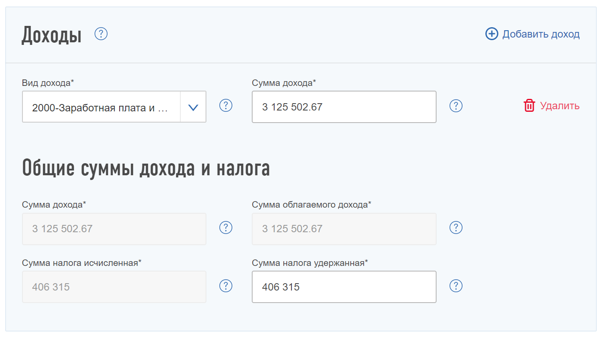
Task: Click the Добавить доход link text
Action: tap(541, 34)
